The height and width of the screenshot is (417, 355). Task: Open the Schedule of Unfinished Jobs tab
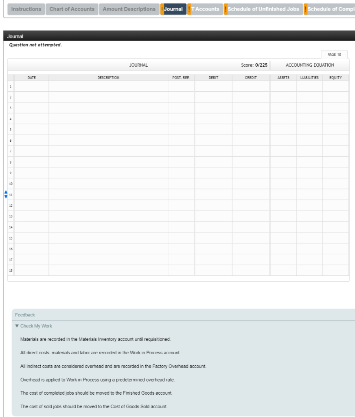click(263, 9)
